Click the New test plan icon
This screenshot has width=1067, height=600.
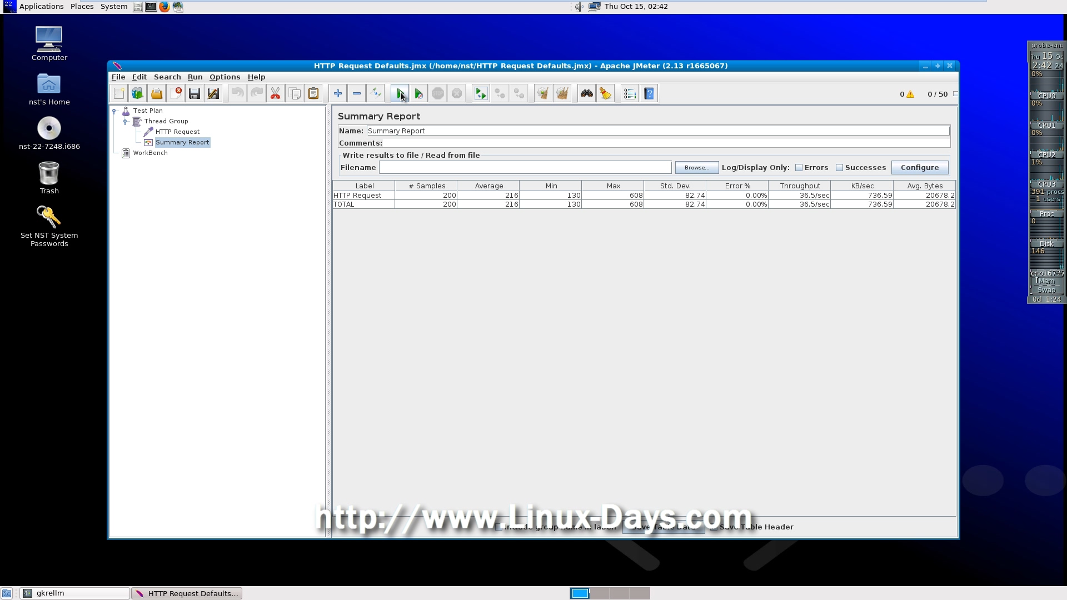119,94
